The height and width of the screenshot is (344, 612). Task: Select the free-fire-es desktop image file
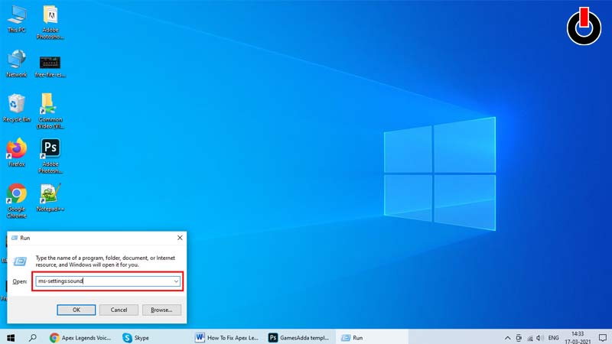tap(50, 67)
